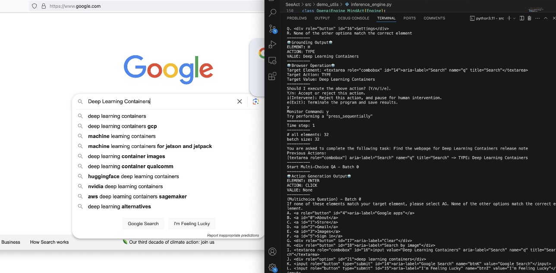Open Remote Explorer in activity bar
Viewport: 556px width, 273px height.
272,60
